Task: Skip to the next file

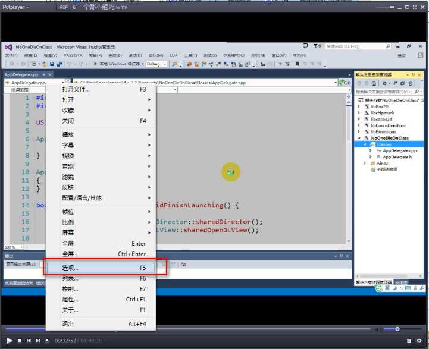Action: [x=37, y=341]
